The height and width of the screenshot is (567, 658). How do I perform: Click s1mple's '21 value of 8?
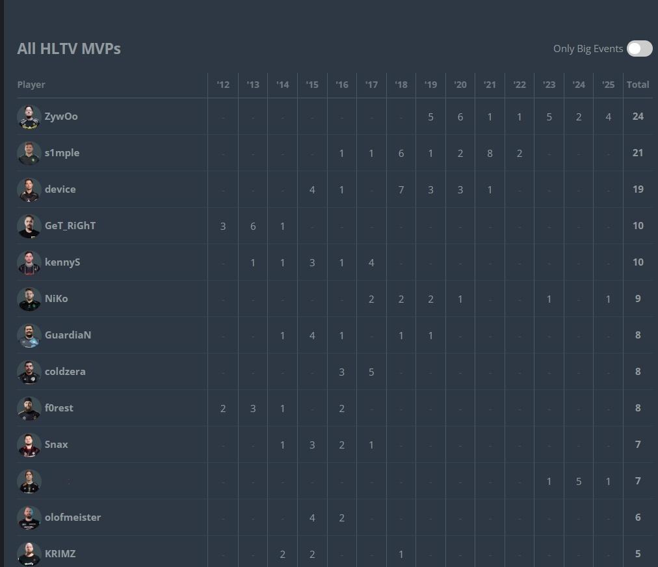pos(490,154)
